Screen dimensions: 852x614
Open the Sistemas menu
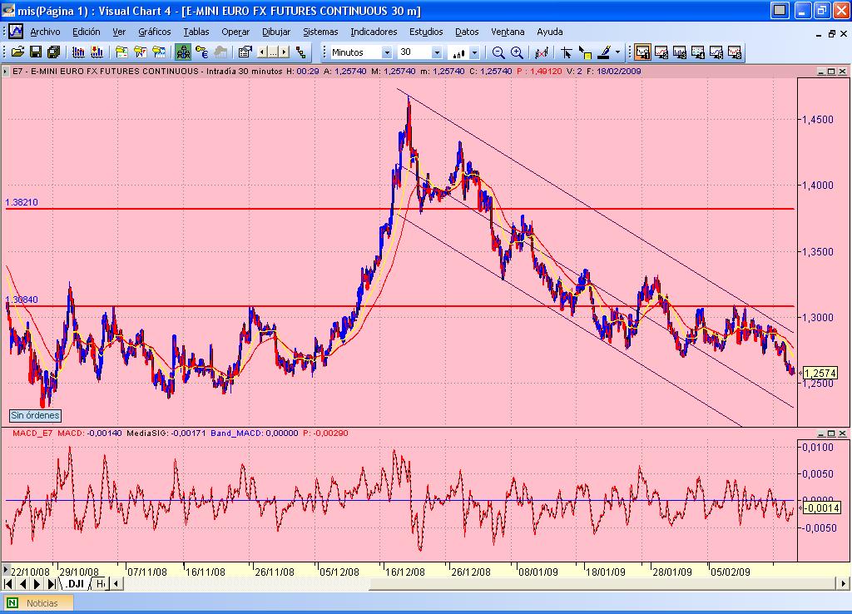click(x=320, y=32)
